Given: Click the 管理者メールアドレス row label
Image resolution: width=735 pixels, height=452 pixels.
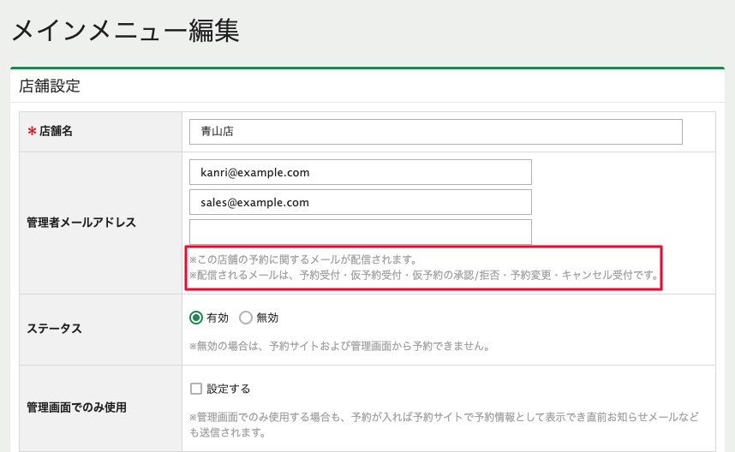Looking at the screenshot, I should tap(81, 223).
